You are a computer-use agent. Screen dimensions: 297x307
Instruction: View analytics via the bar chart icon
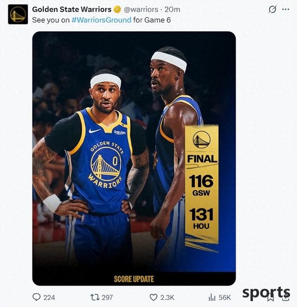point(212,297)
